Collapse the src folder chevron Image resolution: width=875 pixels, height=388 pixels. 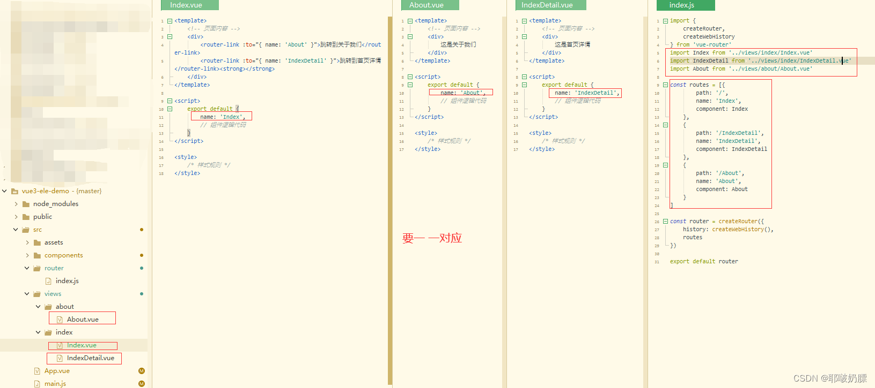[x=16, y=230]
